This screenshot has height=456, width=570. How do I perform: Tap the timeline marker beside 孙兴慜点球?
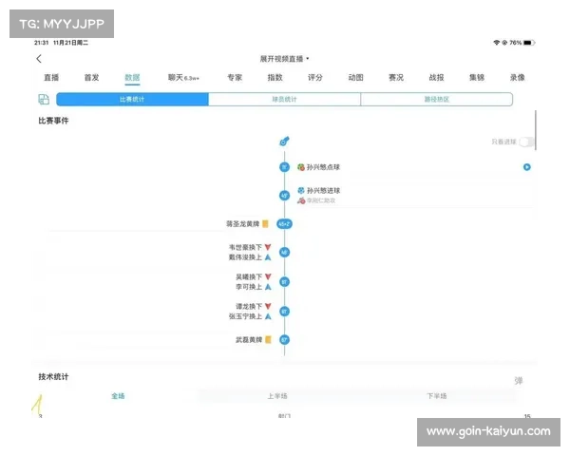coord(284,167)
